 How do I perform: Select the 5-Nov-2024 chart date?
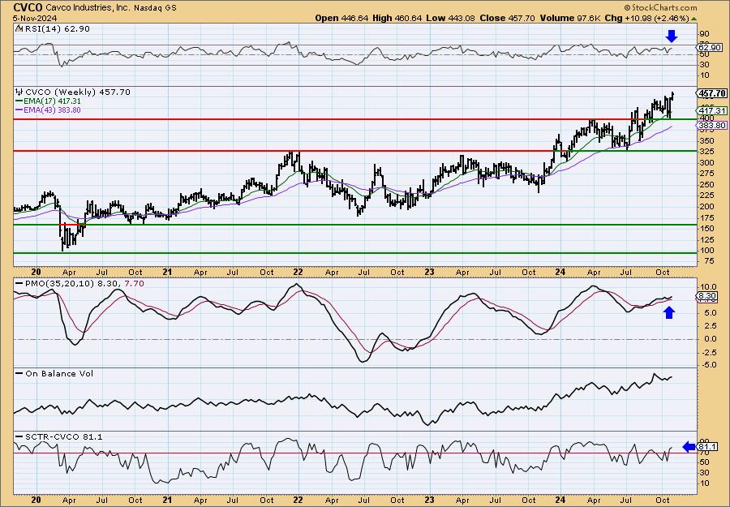coord(36,17)
